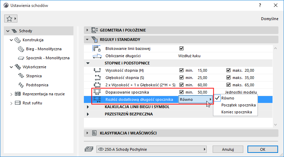Click the Spocznik - Monolityczna landing icon

click(x=21, y=58)
